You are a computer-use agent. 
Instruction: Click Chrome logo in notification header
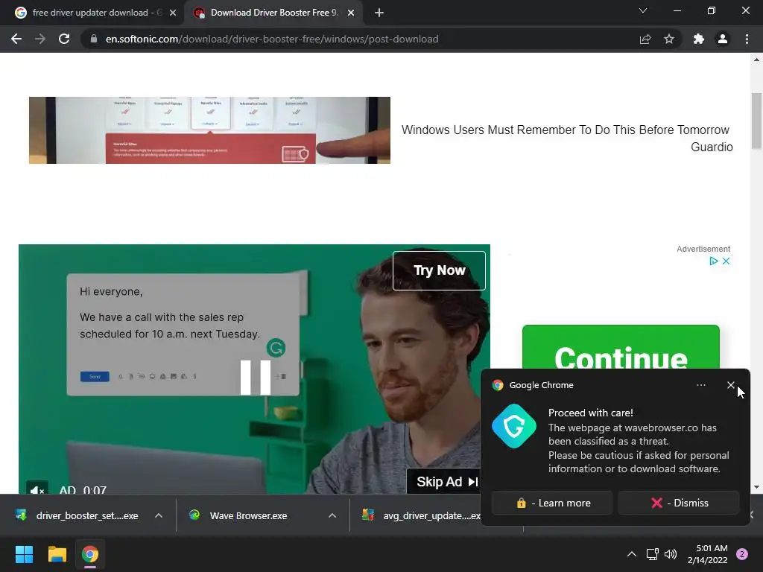(497, 385)
